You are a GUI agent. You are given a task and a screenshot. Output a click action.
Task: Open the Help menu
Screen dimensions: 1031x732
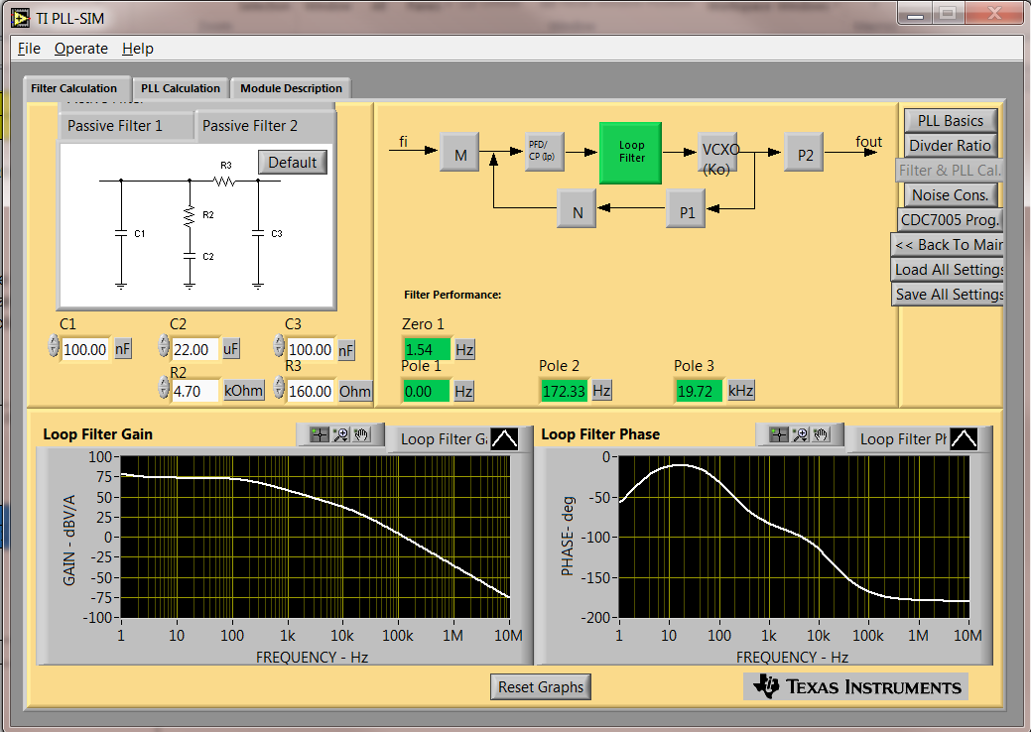tap(137, 49)
